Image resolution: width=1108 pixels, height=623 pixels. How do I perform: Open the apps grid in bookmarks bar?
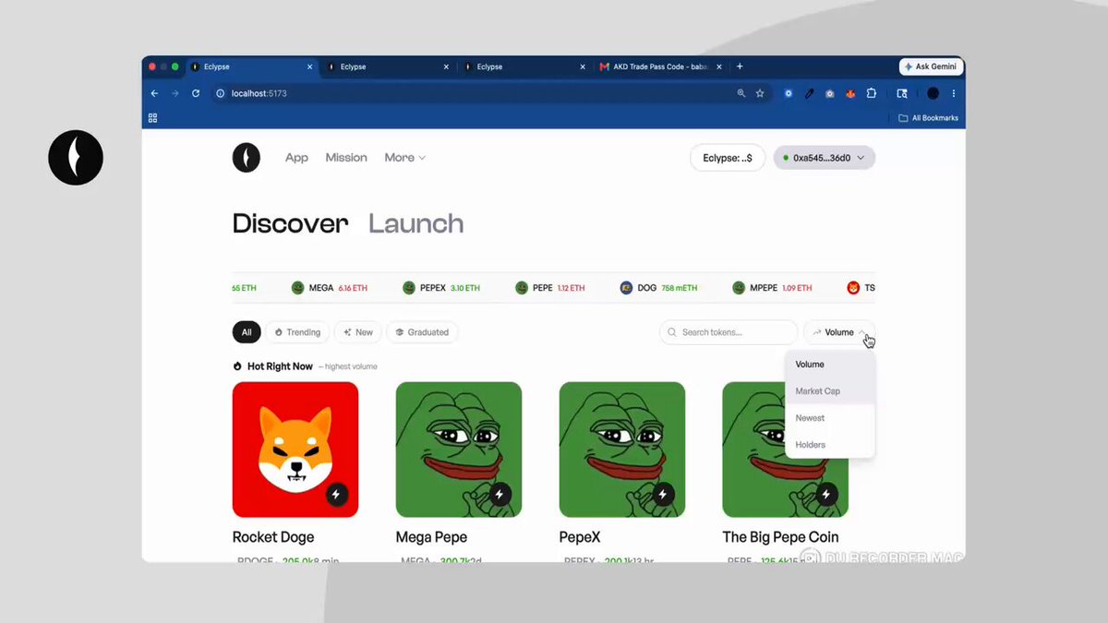pos(152,117)
